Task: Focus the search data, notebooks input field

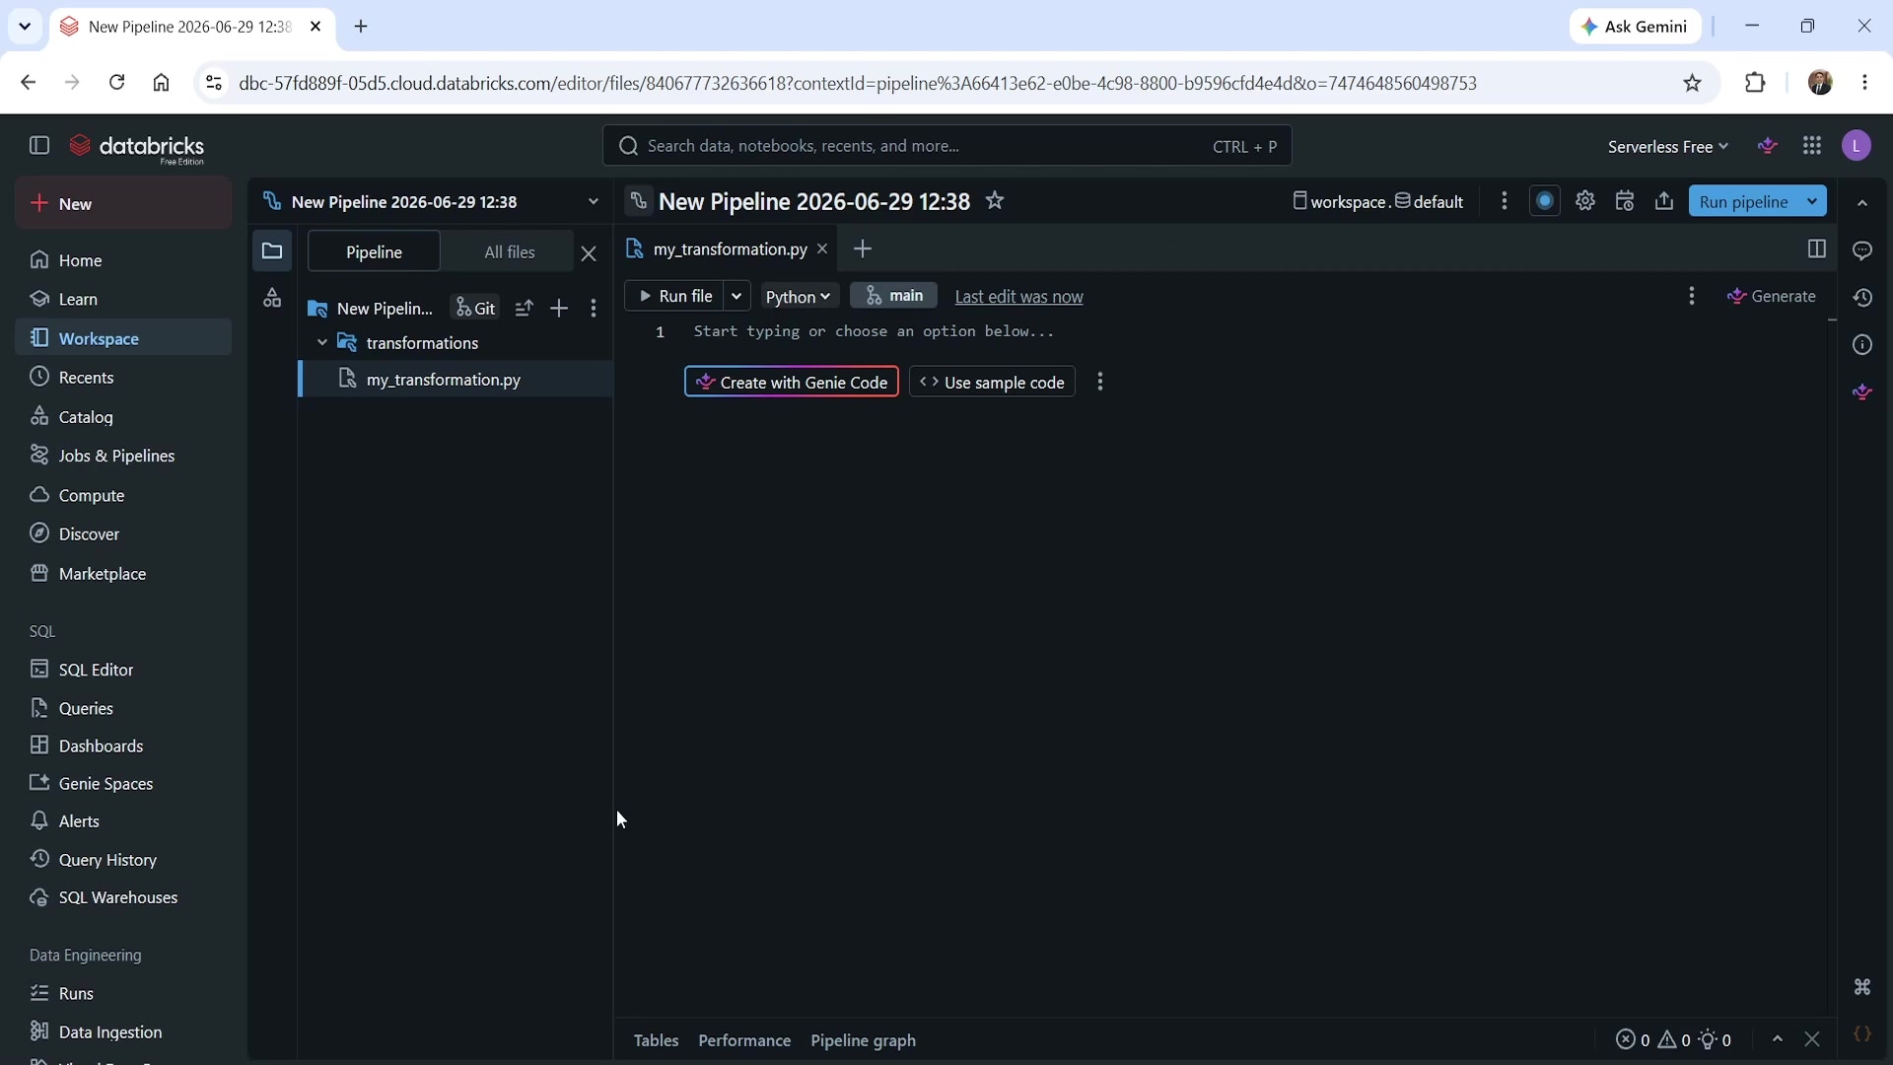Action: [x=946, y=146]
